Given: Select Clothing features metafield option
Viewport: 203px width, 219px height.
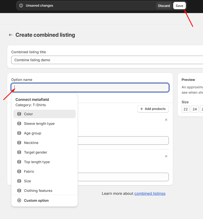Looking at the screenshot, I should coord(38,191).
